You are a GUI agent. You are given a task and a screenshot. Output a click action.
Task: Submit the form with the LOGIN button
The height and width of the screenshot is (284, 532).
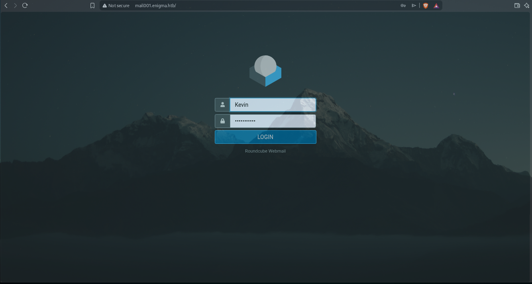coord(265,137)
